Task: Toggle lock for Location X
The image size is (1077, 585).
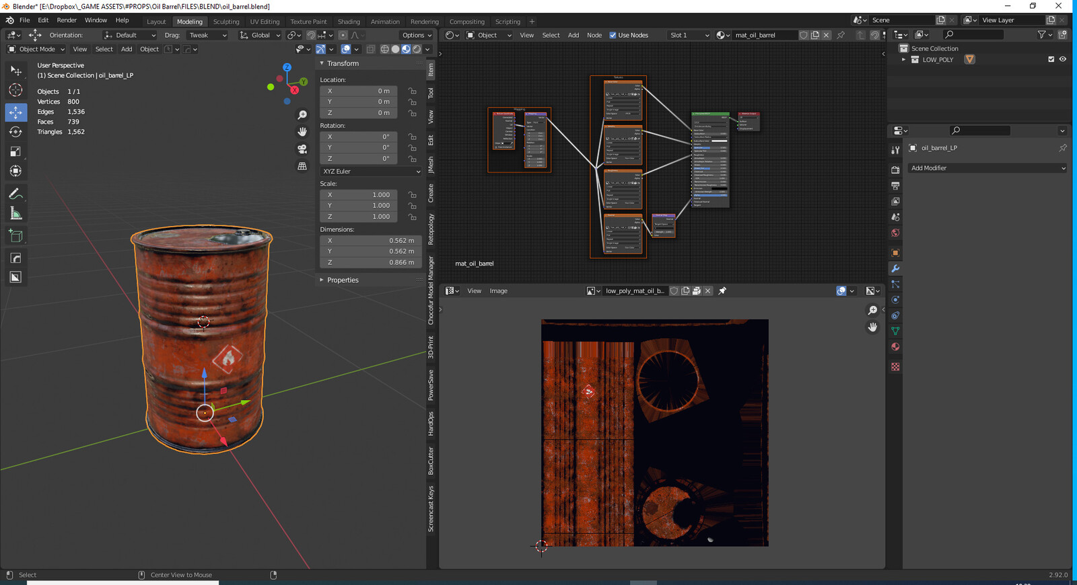Action: pyautogui.click(x=412, y=91)
